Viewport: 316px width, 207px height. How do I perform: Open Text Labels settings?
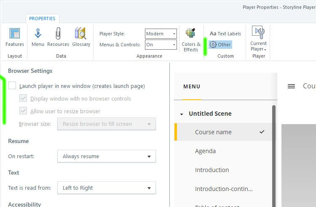[x=225, y=34]
